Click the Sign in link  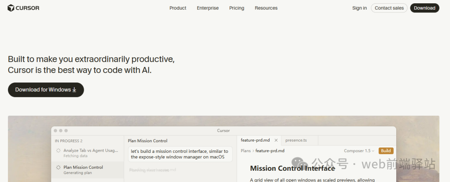(359, 8)
